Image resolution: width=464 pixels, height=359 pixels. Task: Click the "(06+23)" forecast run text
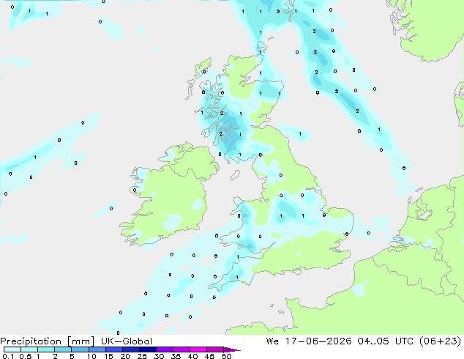pos(441,341)
